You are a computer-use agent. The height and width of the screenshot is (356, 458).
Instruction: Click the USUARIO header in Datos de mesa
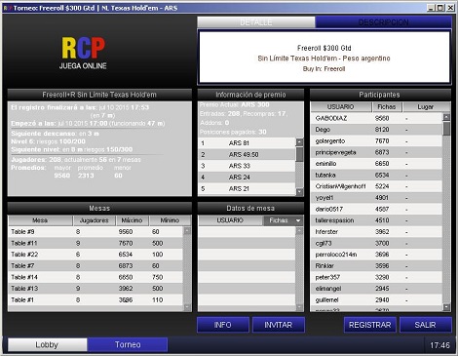tap(230, 220)
